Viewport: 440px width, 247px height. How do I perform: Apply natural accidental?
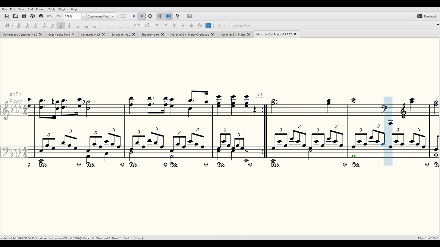pos(174,25)
